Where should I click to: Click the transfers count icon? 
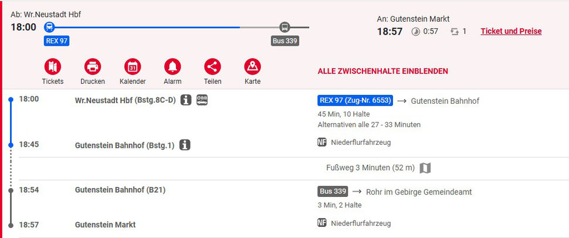pyautogui.click(x=454, y=32)
